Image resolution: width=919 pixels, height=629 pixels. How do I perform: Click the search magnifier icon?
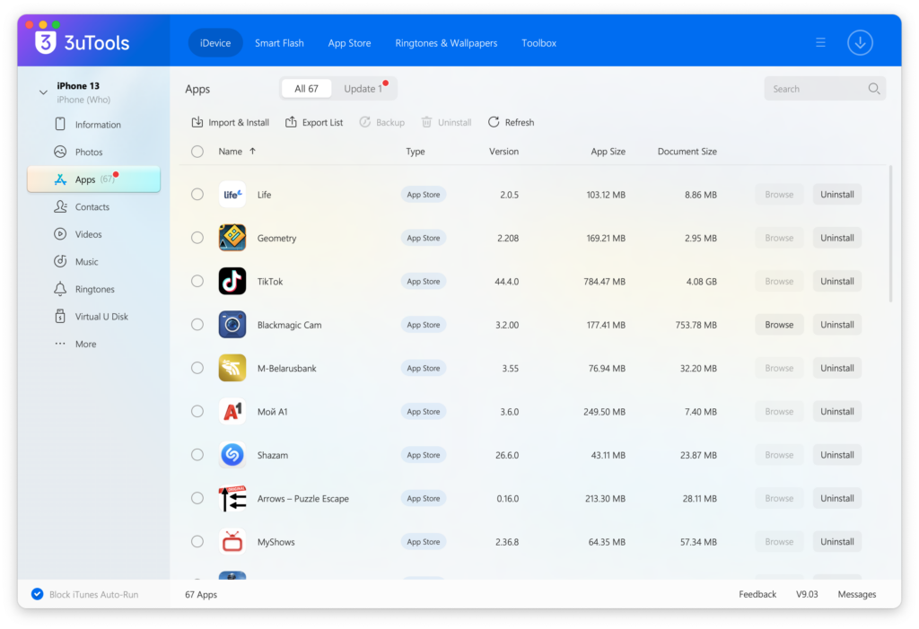pos(873,89)
